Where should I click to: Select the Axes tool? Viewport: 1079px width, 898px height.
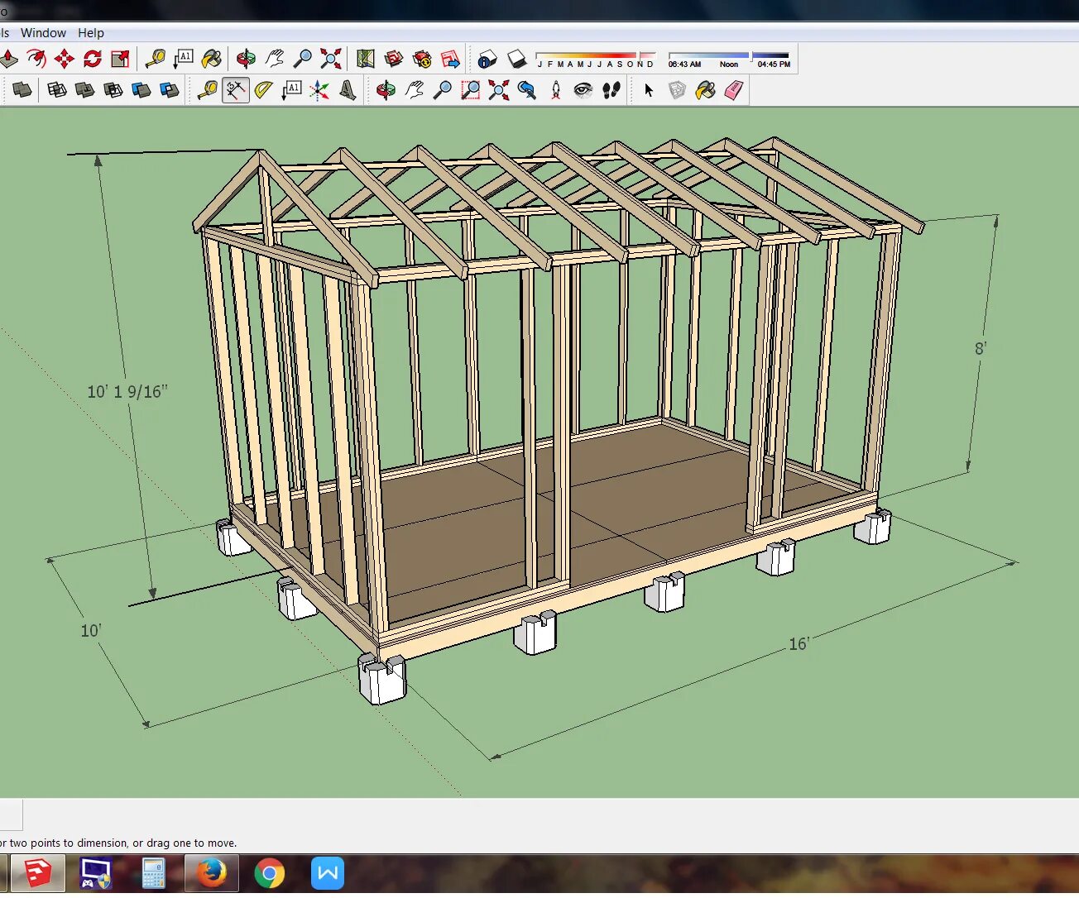[x=319, y=89]
